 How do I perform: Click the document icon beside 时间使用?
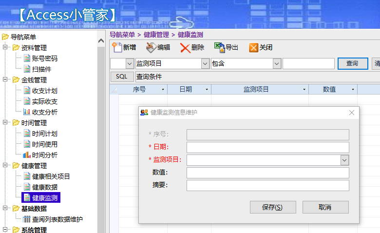click(x=27, y=144)
